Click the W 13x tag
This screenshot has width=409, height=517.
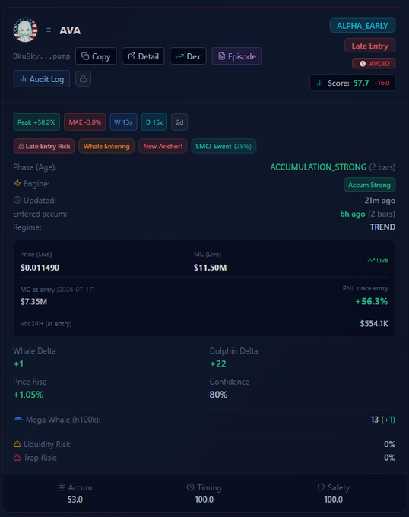click(x=123, y=122)
